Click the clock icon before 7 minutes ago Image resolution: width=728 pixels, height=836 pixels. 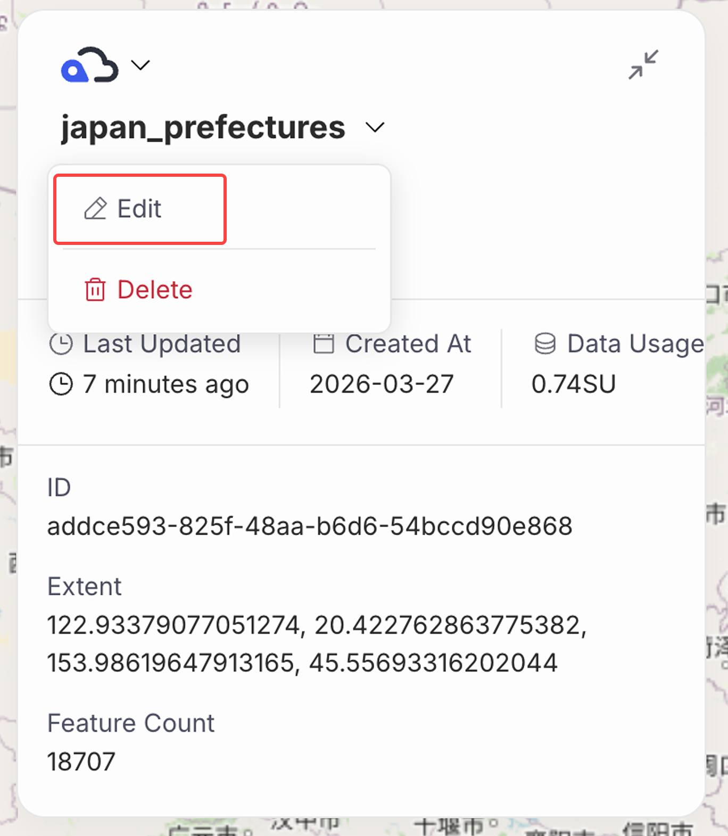[61, 384]
